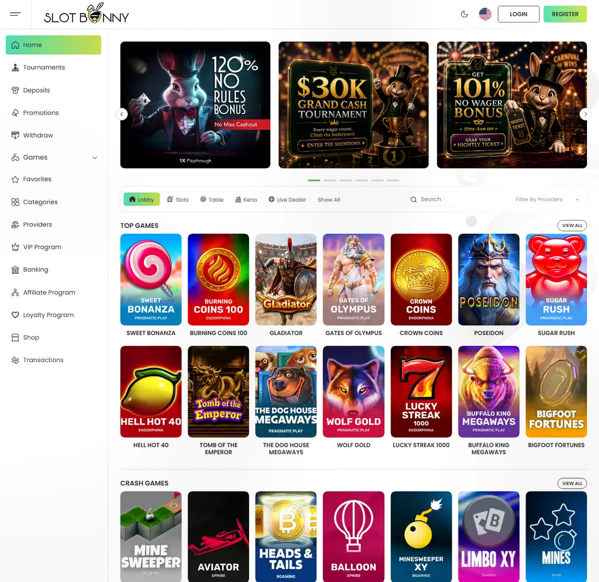
Task: Open Filter By Providers dropdown
Action: point(548,199)
